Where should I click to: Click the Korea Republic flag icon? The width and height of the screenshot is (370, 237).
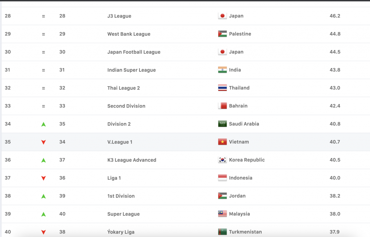point(222,160)
